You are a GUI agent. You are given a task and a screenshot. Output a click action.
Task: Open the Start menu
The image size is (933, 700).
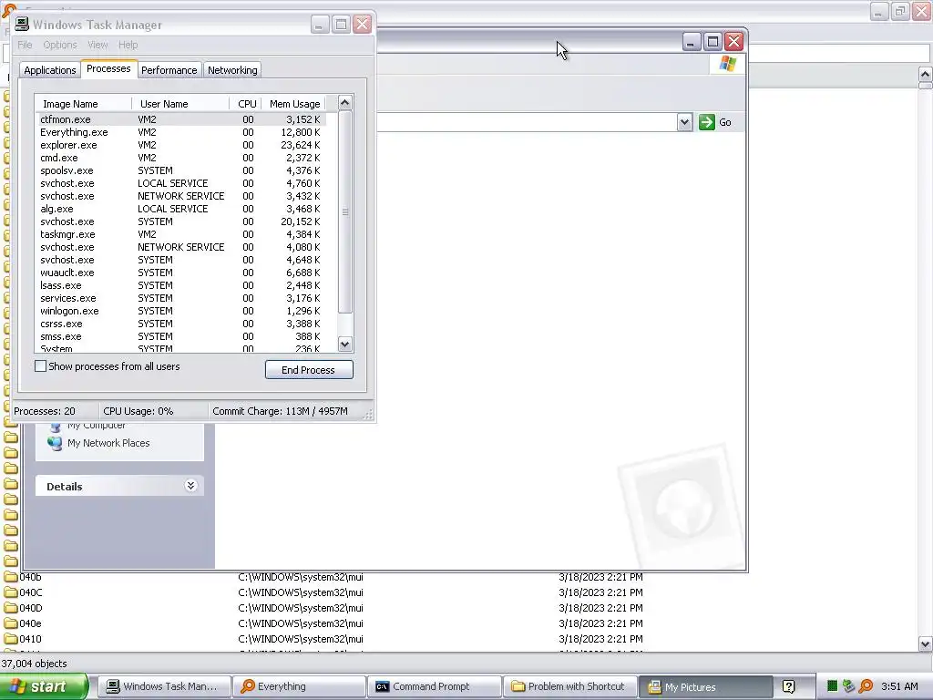click(x=44, y=686)
